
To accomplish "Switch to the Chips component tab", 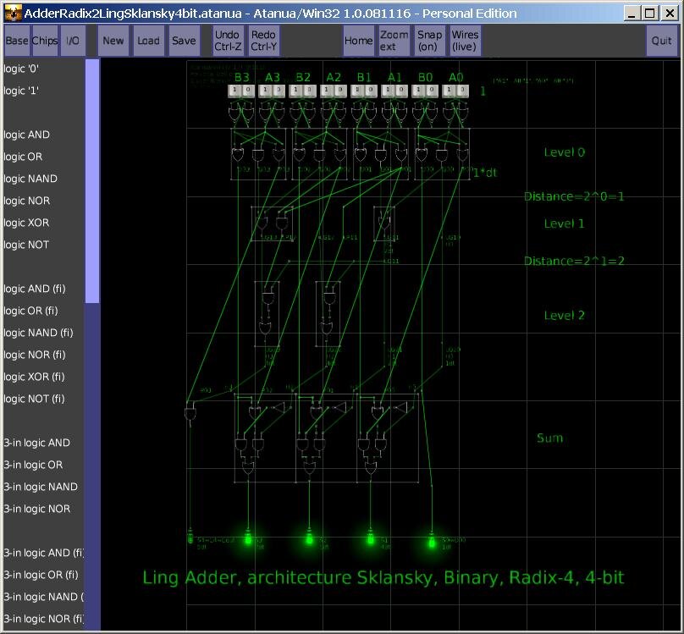I will tap(45, 41).
